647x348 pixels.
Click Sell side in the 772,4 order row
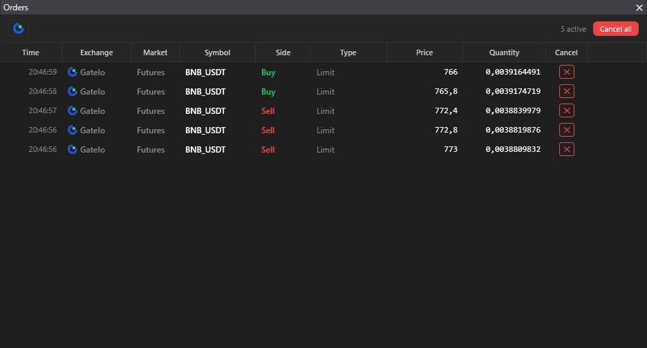pos(268,111)
